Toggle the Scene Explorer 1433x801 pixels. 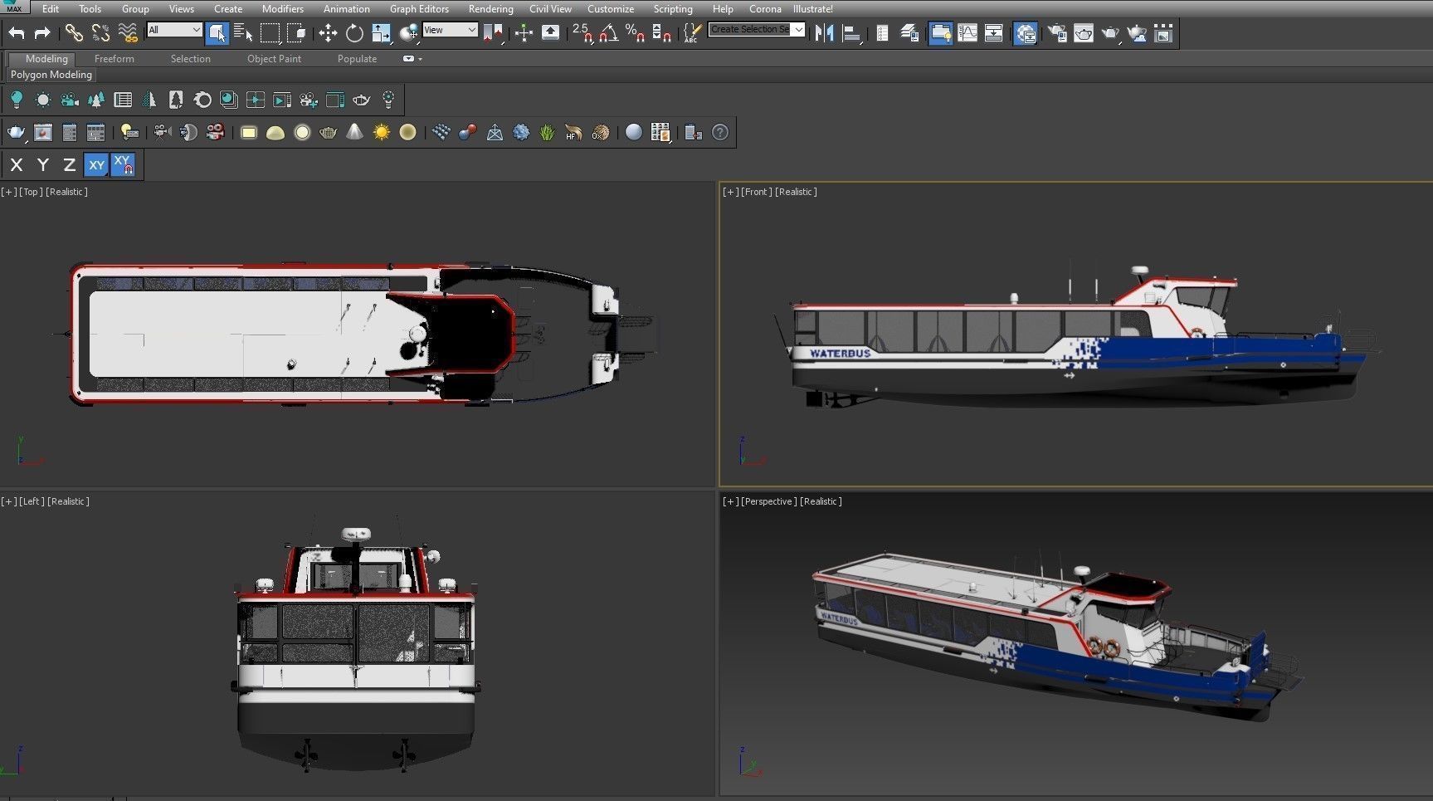882,33
